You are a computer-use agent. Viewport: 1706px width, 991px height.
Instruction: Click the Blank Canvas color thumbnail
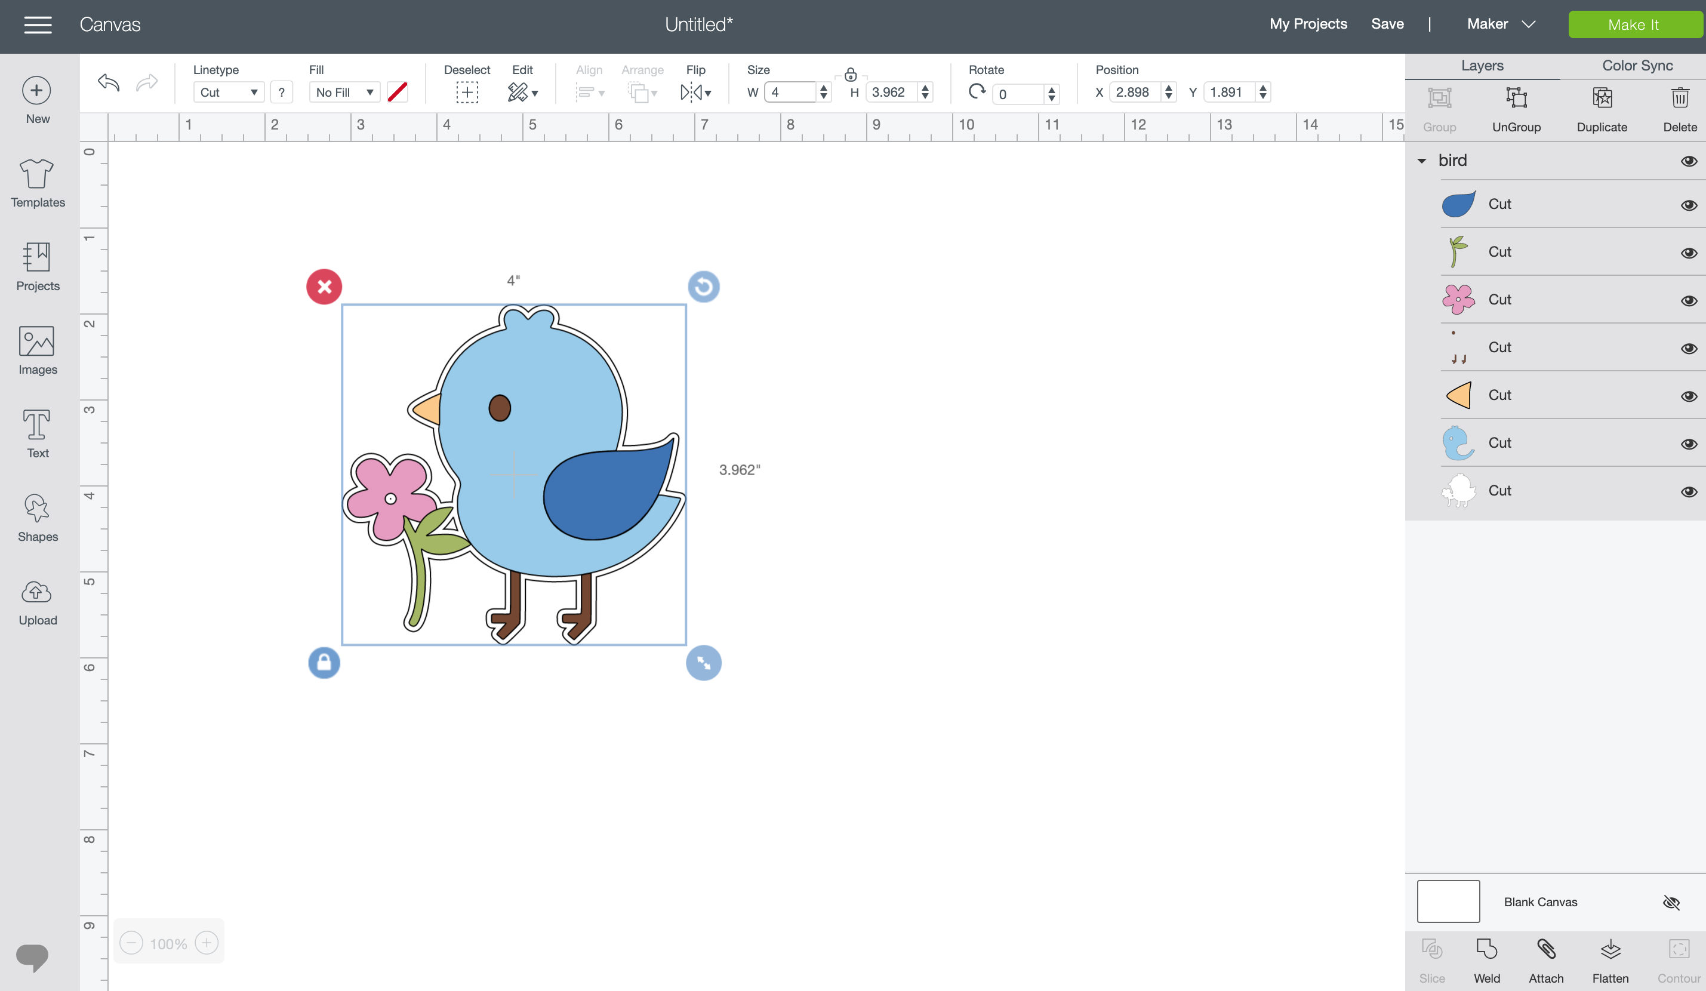(x=1448, y=901)
